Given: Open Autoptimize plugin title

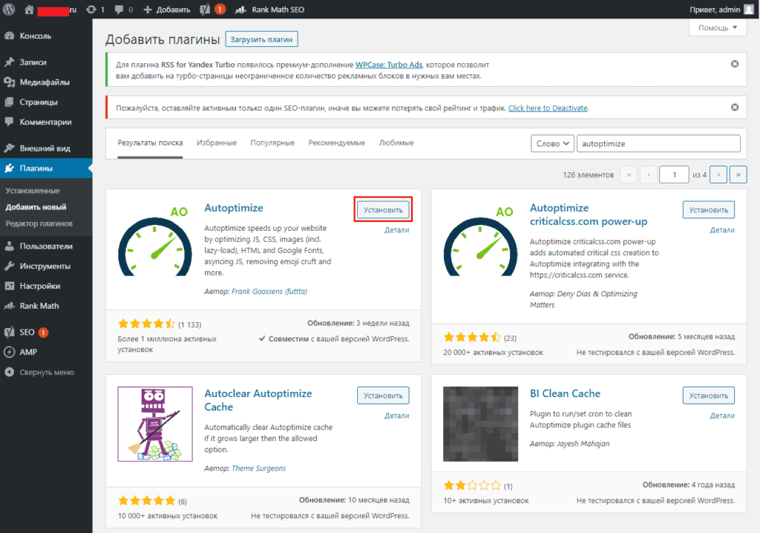Looking at the screenshot, I should coord(234,208).
